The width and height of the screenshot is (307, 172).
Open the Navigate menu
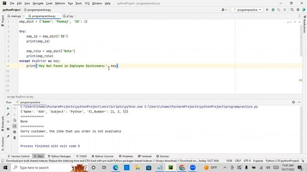coord(38,3)
